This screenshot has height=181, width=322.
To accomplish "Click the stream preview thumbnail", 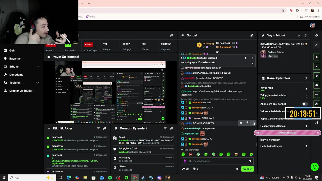I will [110, 92].
